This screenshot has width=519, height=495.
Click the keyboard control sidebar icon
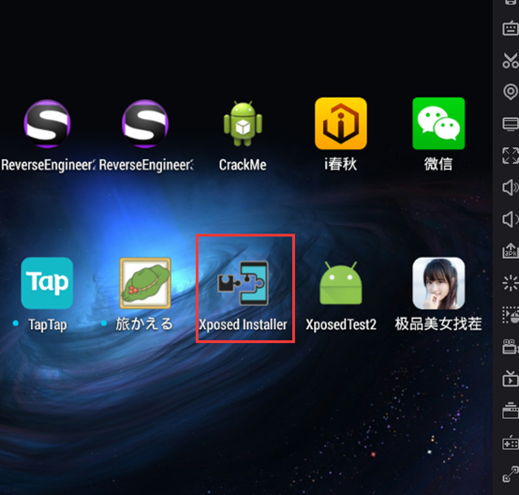point(511,28)
